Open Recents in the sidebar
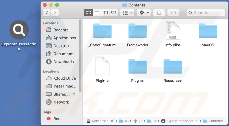This screenshot has width=229, height=126. click(x=61, y=30)
